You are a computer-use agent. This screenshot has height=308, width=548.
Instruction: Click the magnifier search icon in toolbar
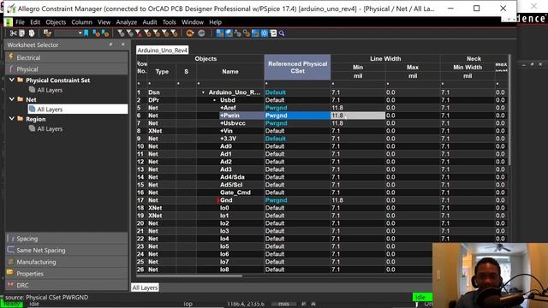click(x=282, y=33)
